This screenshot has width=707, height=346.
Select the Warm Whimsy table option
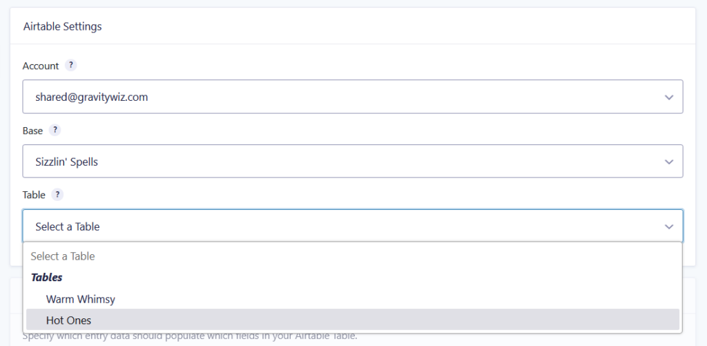pyautogui.click(x=80, y=299)
